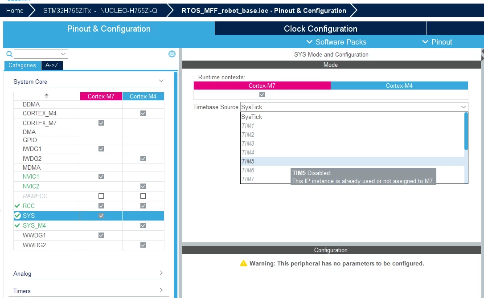The image size is (484, 298).
Task: Select the RCC peripheral row
Action: [x=89, y=206]
